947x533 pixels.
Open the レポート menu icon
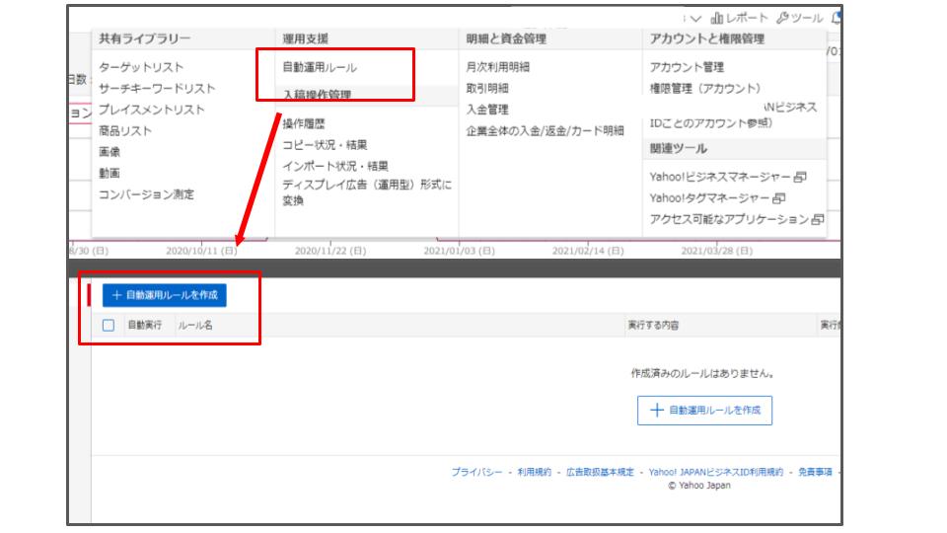[717, 18]
